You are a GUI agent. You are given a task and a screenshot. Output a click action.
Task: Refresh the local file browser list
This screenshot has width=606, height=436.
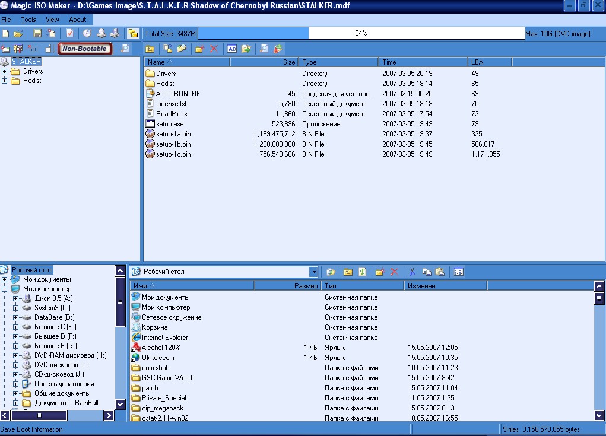pos(362,272)
